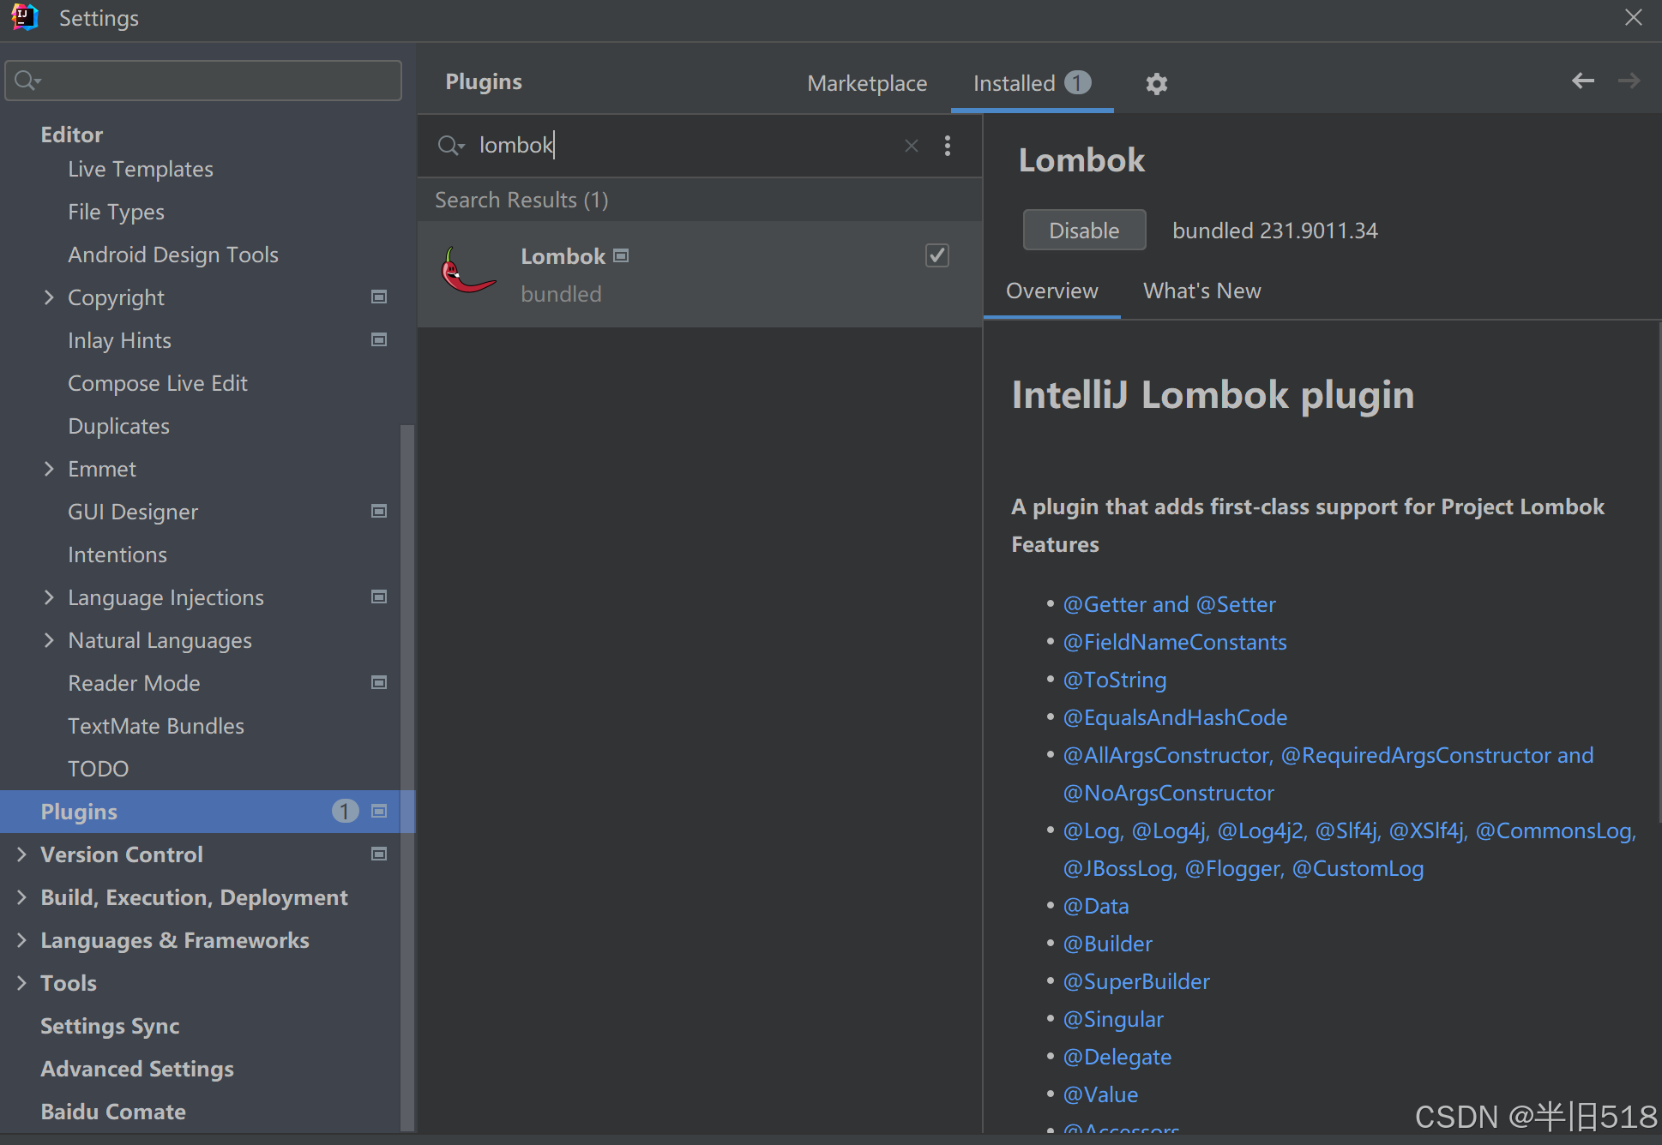Click the settings search magnifier icon
The width and height of the screenshot is (1662, 1145).
(28, 81)
